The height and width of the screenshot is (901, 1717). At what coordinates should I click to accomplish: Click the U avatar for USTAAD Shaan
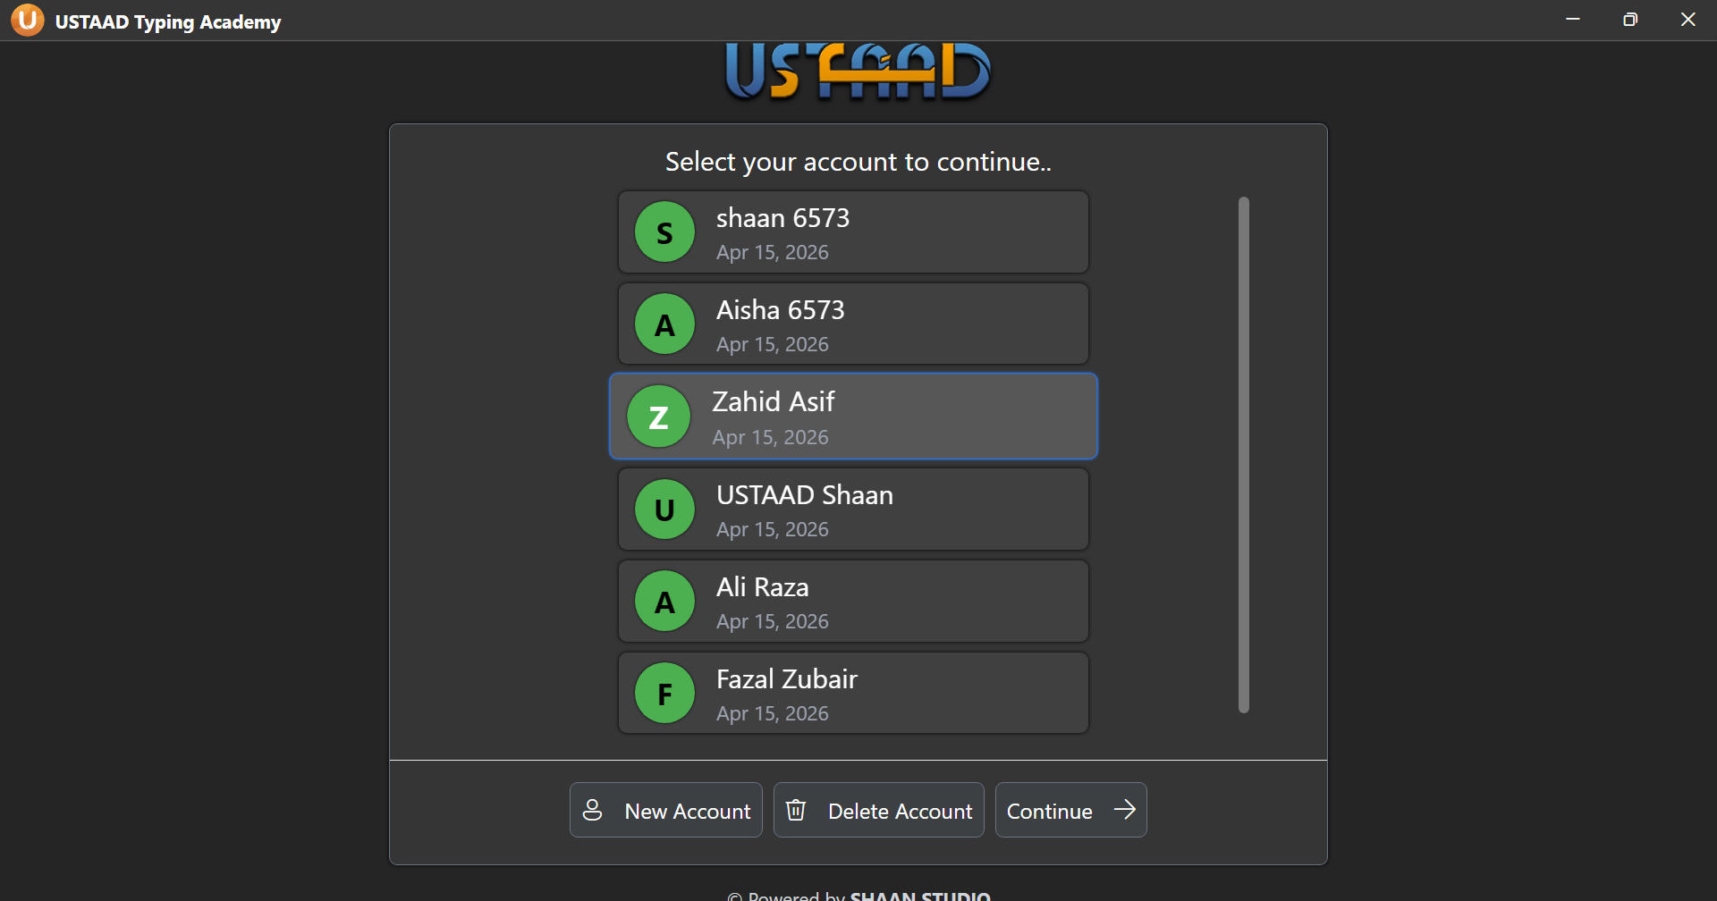[x=664, y=509]
